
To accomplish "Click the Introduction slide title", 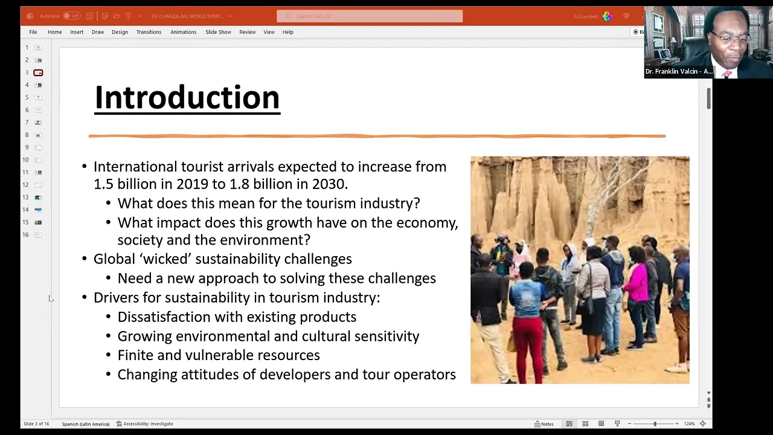I will point(187,98).
